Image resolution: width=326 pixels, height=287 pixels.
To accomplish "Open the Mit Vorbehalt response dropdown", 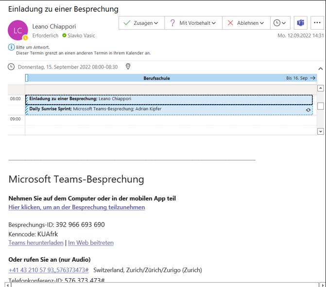I will tap(193, 23).
